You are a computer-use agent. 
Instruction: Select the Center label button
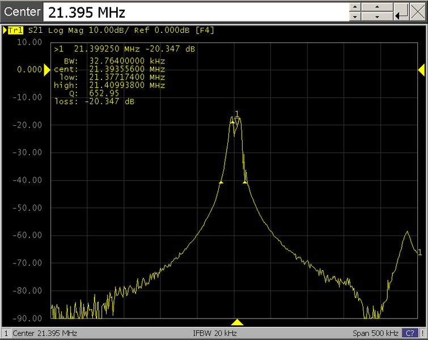tap(22, 12)
